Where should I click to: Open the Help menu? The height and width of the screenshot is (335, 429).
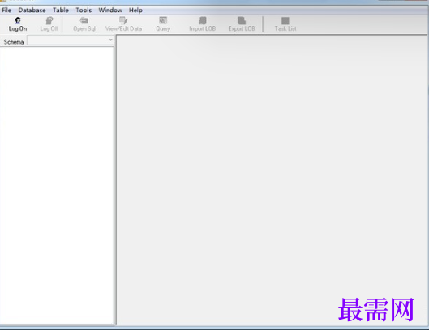tap(135, 10)
